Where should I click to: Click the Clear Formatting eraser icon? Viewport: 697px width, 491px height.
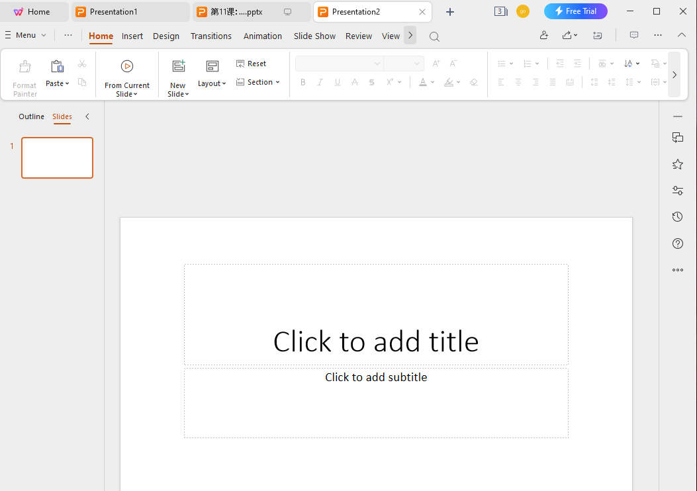coord(474,82)
